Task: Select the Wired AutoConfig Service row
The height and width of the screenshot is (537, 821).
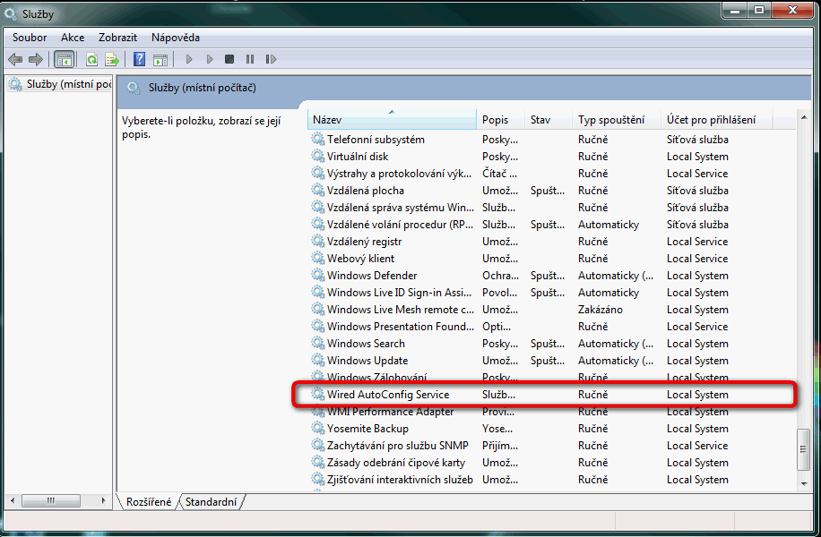Action: 388,395
